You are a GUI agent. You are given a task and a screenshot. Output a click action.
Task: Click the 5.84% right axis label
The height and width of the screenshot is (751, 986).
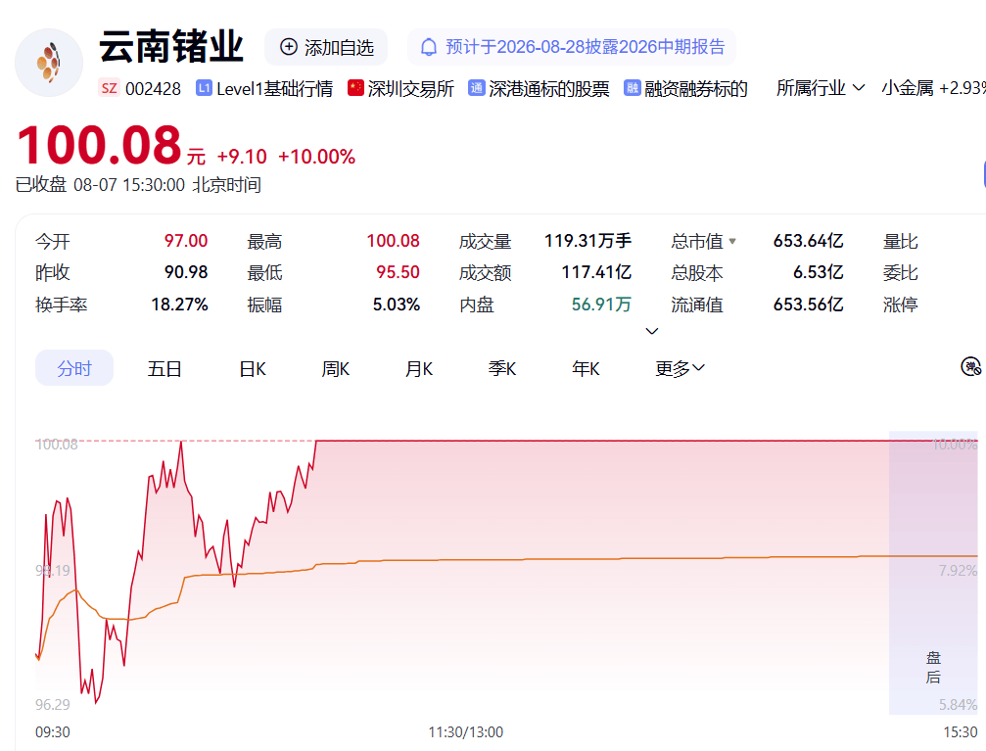958,704
